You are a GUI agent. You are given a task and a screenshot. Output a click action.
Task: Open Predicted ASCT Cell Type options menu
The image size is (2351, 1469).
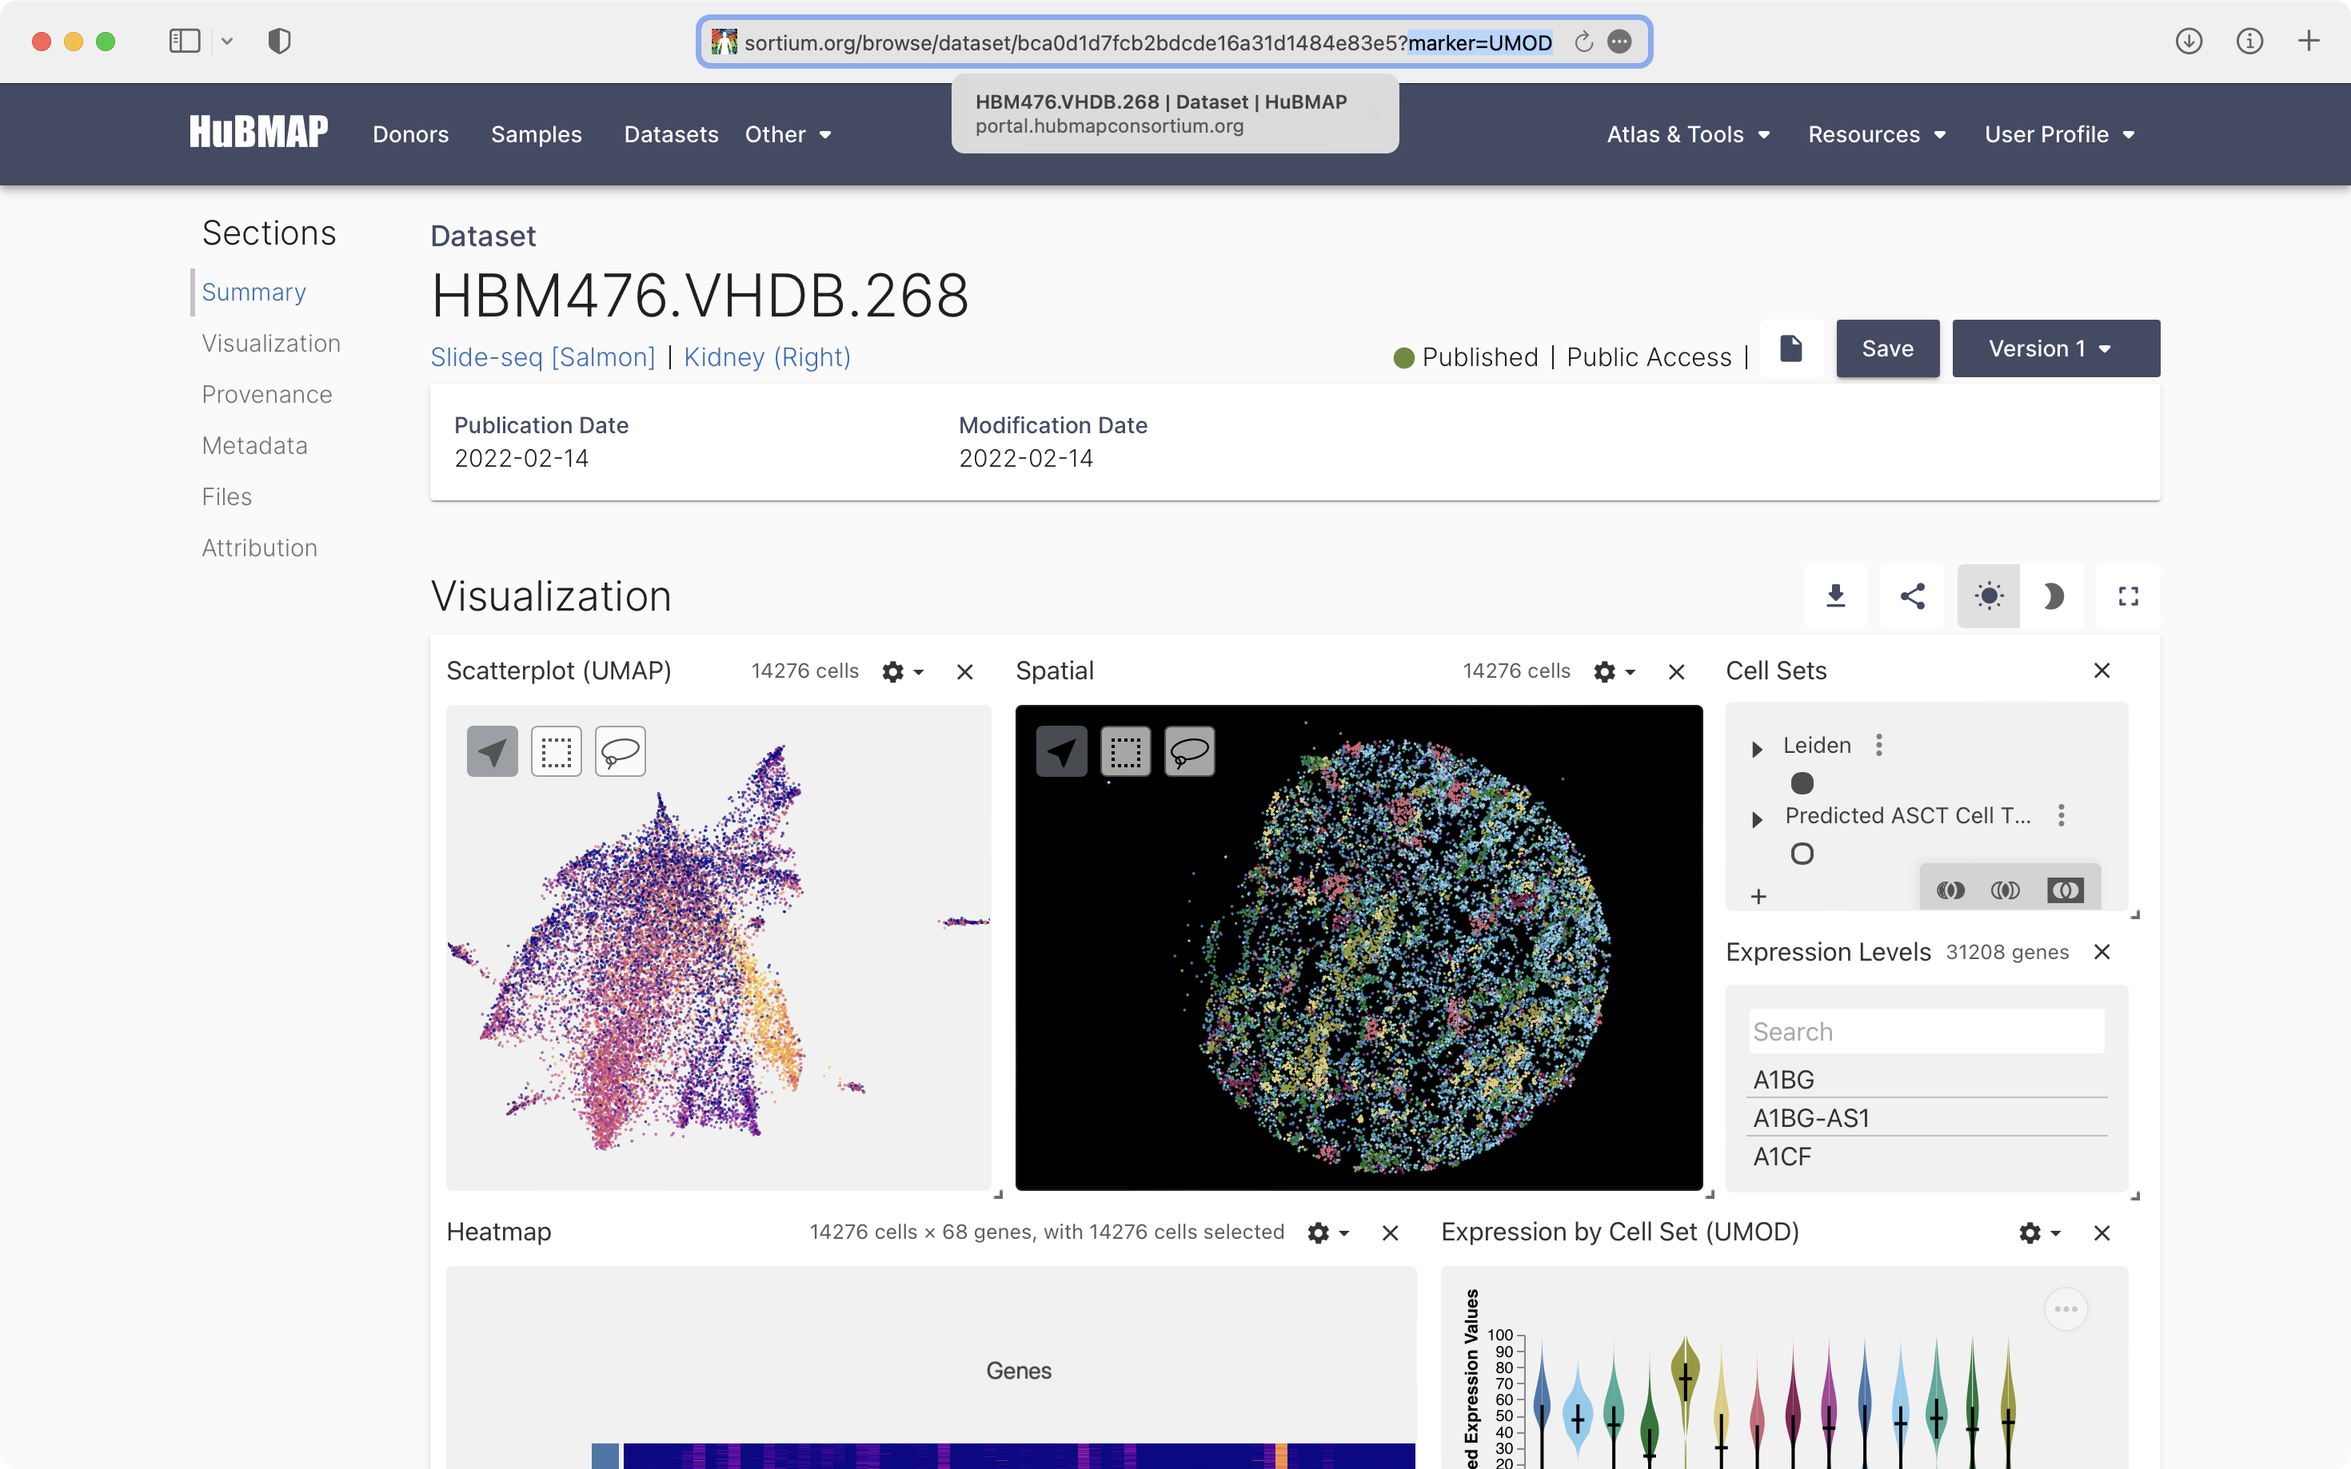pos(2062,815)
